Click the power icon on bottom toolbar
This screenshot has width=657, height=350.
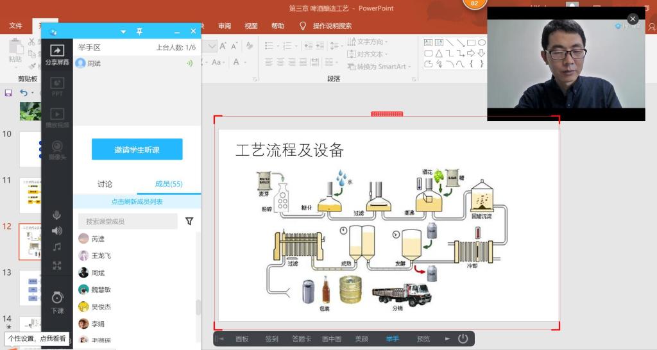tap(463, 338)
